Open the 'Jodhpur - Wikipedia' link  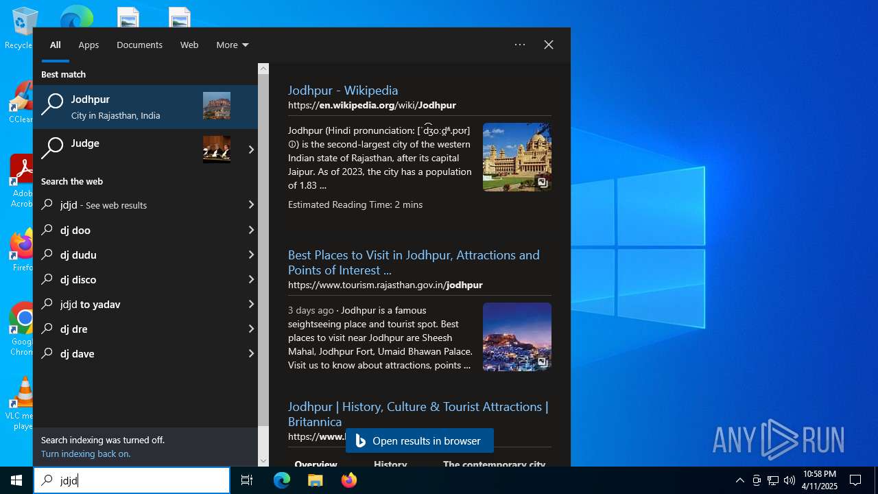pyautogui.click(x=343, y=90)
